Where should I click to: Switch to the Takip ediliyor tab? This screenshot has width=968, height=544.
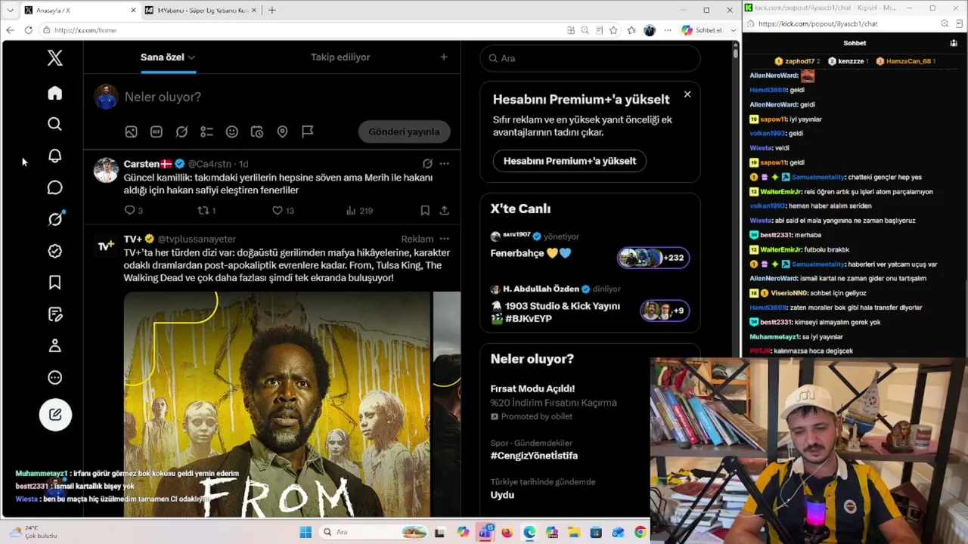point(340,57)
